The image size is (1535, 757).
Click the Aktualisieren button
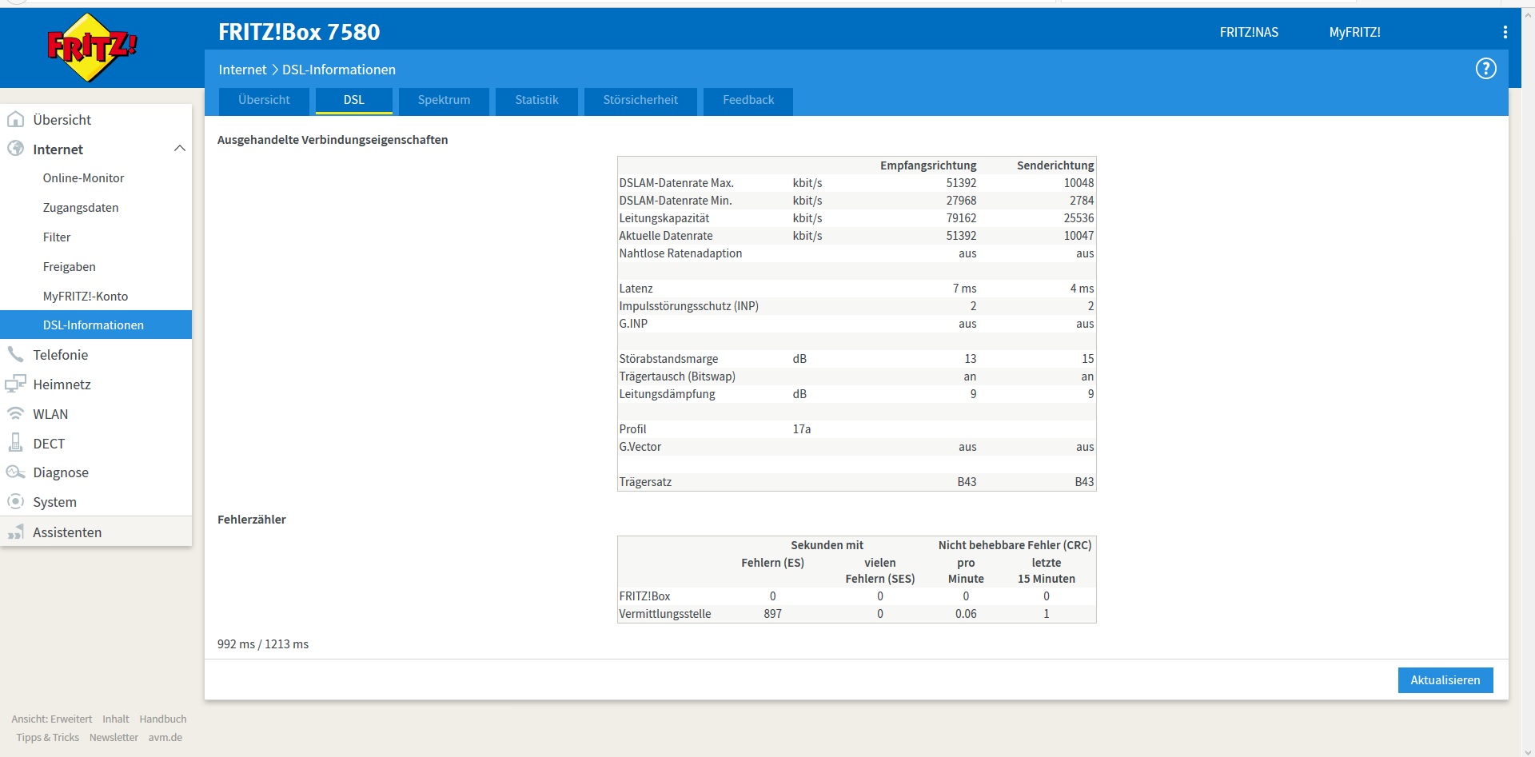pyautogui.click(x=1445, y=680)
